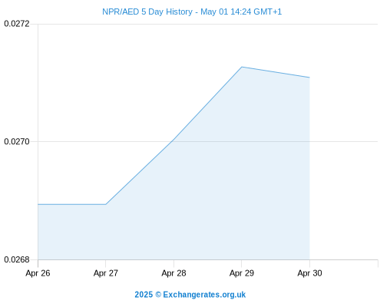
Task: Select the Apr 29 peak point on line
Action: [242, 67]
